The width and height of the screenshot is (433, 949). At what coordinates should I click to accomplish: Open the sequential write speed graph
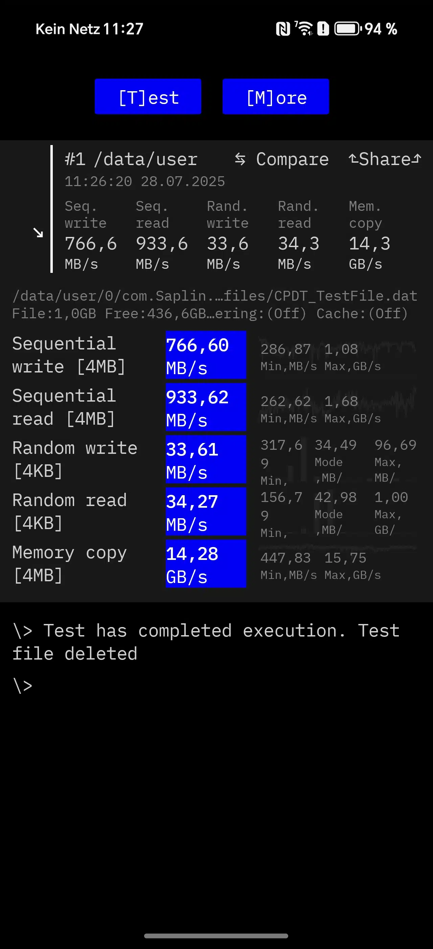click(337, 355)
